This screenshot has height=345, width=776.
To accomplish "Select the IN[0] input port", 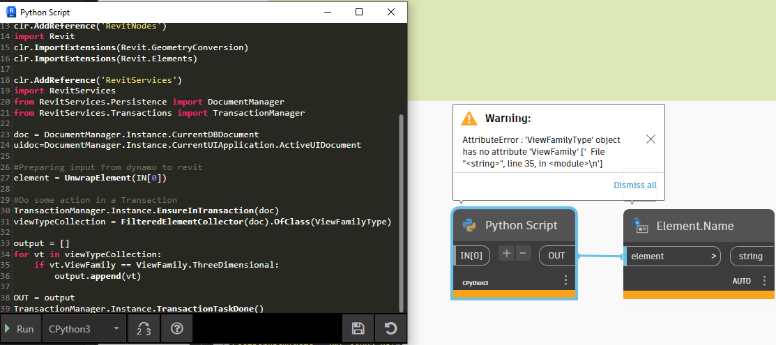I will point(472,256).
